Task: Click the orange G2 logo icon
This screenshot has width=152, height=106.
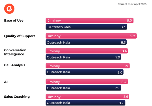Action: coord(9,9)
